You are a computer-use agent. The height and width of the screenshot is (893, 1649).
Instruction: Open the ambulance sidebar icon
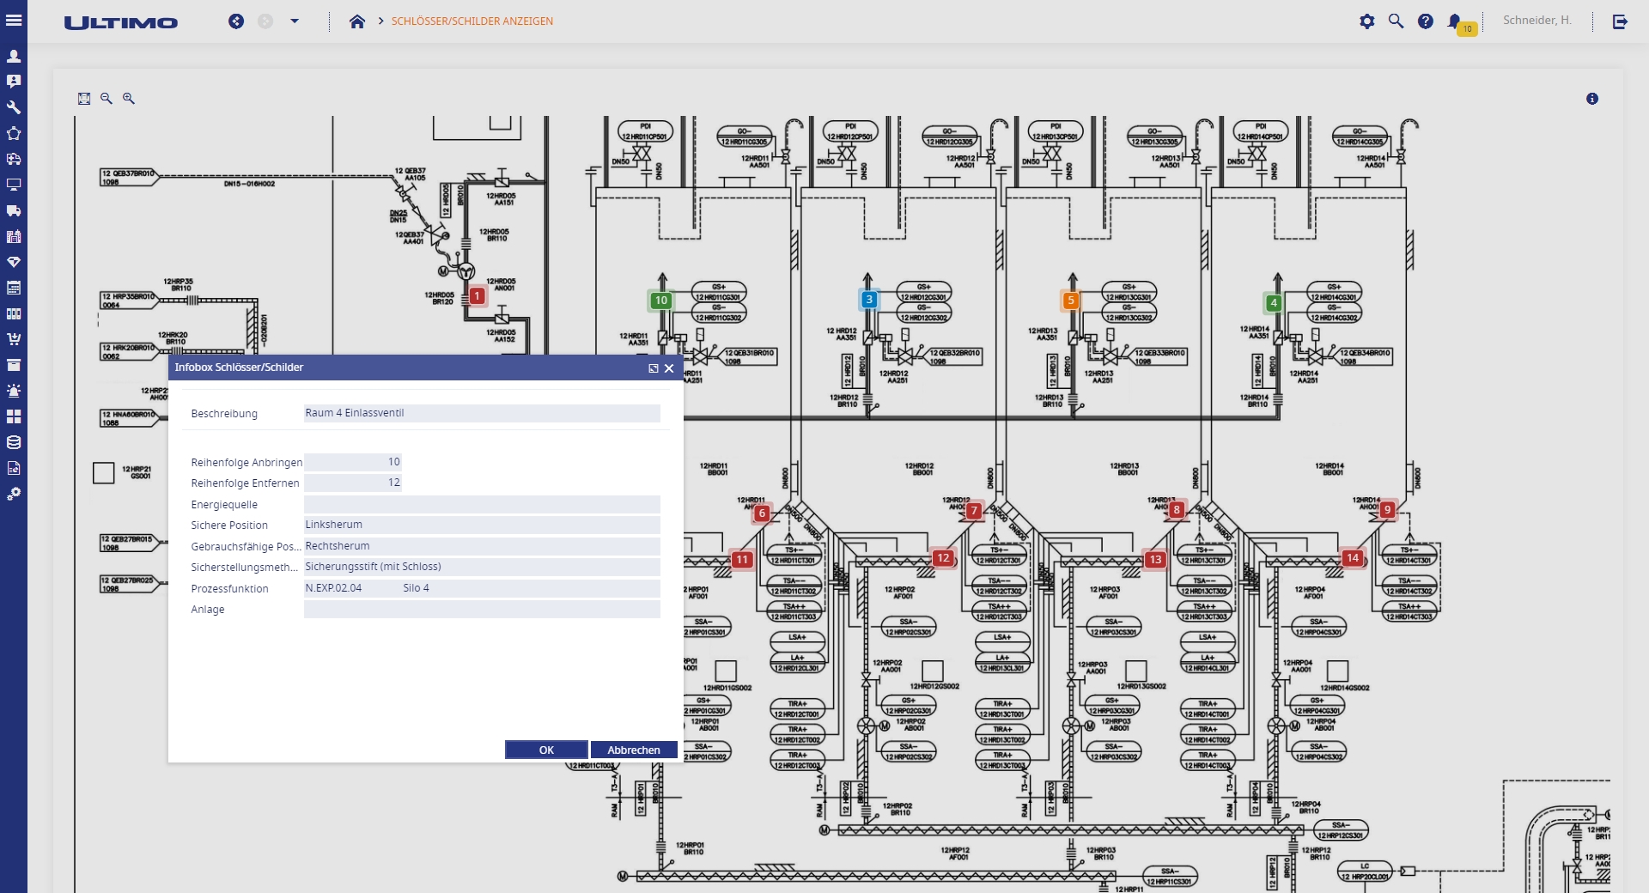coord(14,159)
